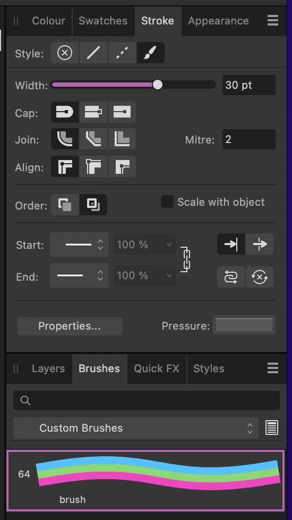Swap start and end arrowheads
The width and height of the screenshot is (292, 520).
click(231, 277)
